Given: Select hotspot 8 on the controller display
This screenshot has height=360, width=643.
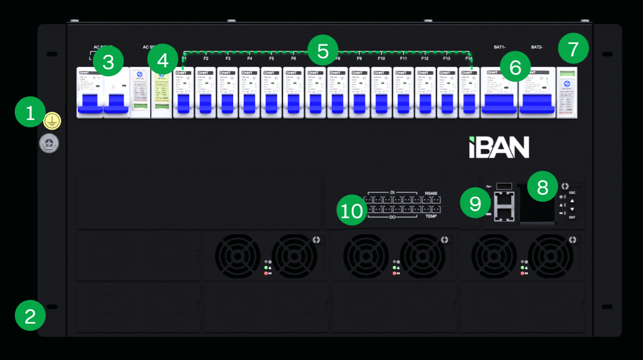Looking at the screenshot, I should [x=542, y=187].
